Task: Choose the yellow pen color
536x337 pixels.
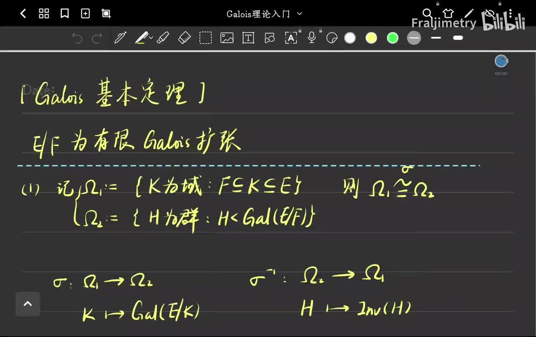Action: [x=371, y=38]
